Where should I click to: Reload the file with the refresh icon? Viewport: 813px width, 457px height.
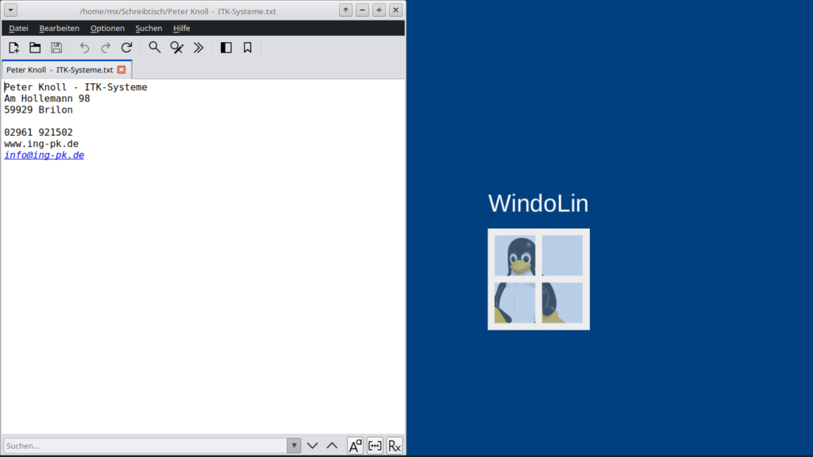click(x=126, y=48)
